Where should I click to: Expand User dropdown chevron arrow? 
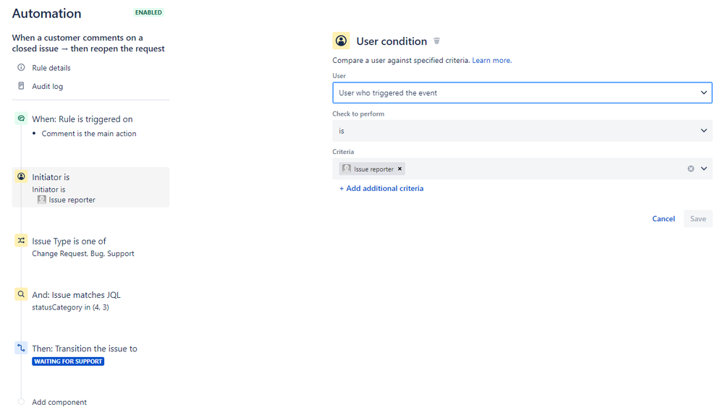[703, 93]
